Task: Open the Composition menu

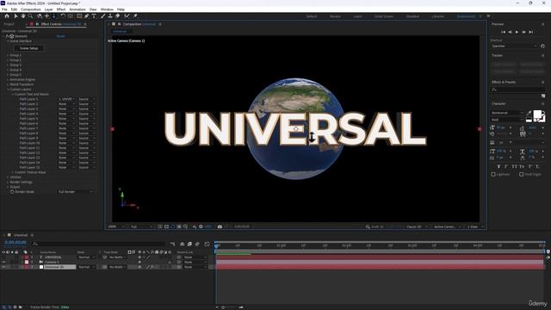Action: tap(31, 9)
